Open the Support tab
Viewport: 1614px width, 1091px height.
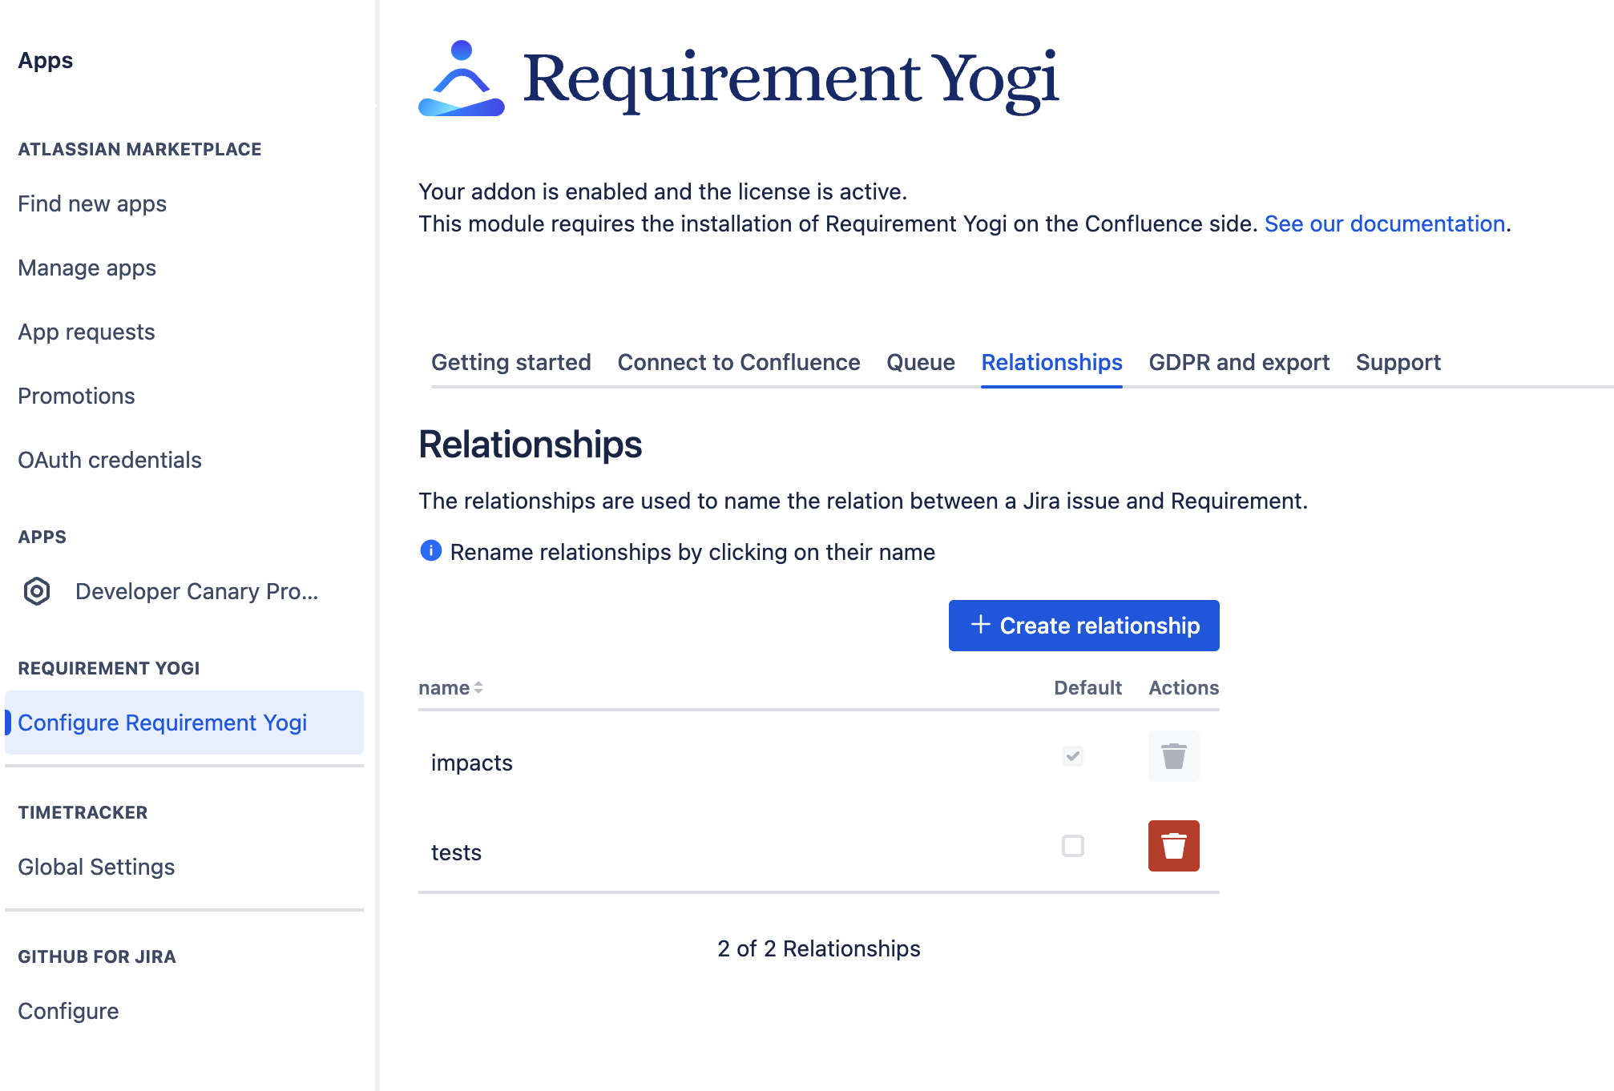tap(1398, 362)
